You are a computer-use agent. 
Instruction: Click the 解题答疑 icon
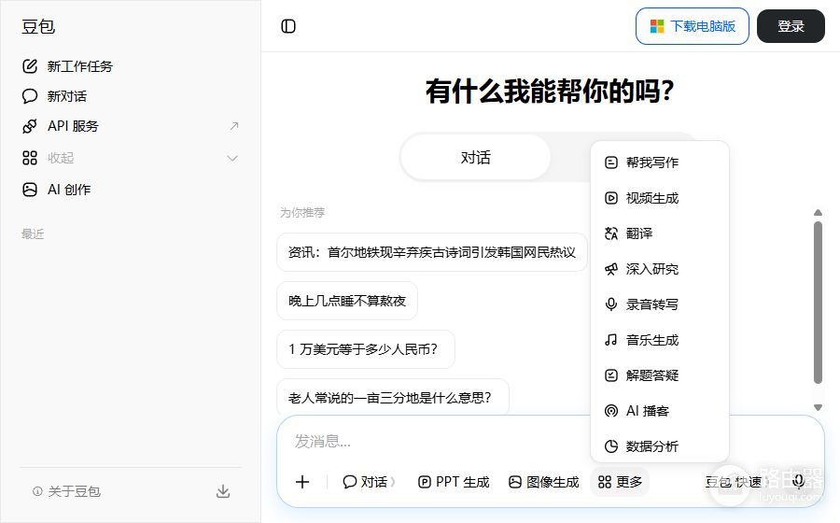tap(610, 375)
